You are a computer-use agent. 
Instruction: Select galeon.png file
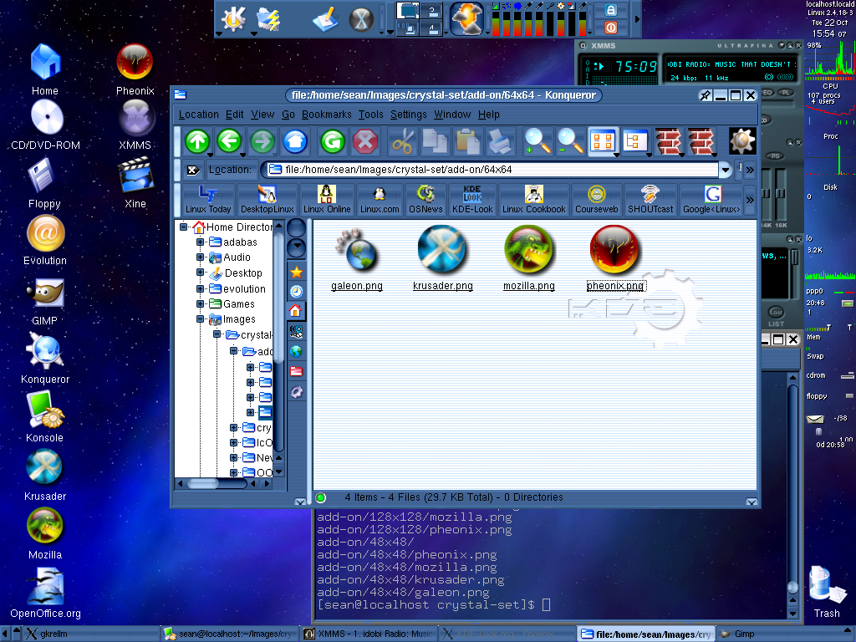[x=356, y=259]
